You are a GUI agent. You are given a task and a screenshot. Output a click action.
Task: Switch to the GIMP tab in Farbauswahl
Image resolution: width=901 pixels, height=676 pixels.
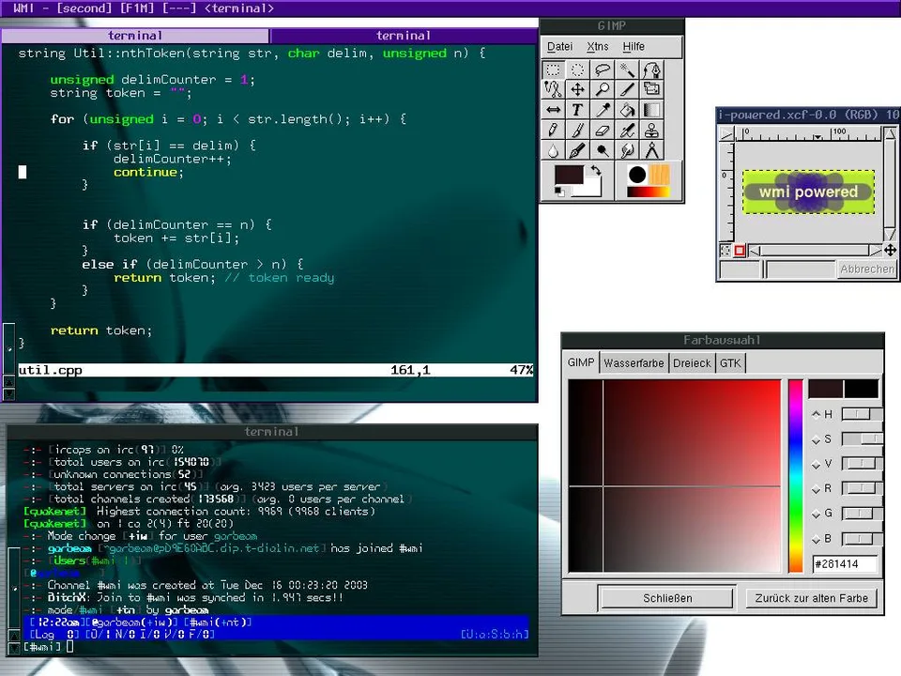(581, 362)
